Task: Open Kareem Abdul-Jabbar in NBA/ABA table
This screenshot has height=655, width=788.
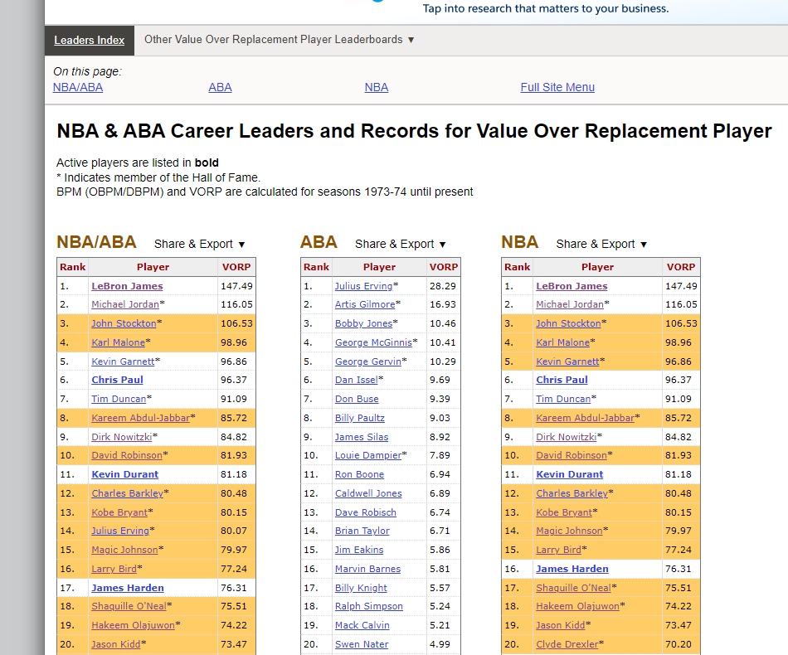Action: pos(141,418)
